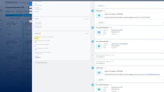Click the tg chat id value 5733892231
This screenshot has height=92, width=164.
[x=38, y=57]
